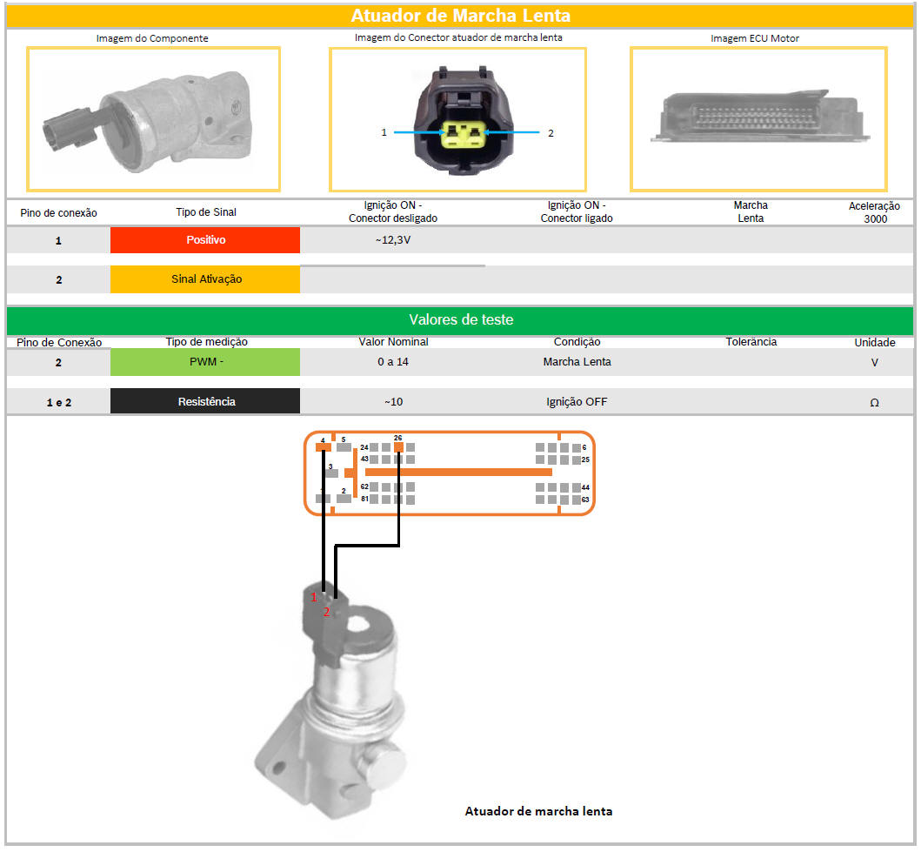Click the yellow 'Atuador de Marcha Lenta' title banner
The width and height of the screenshot is (921, 852).
coord(460,16)
